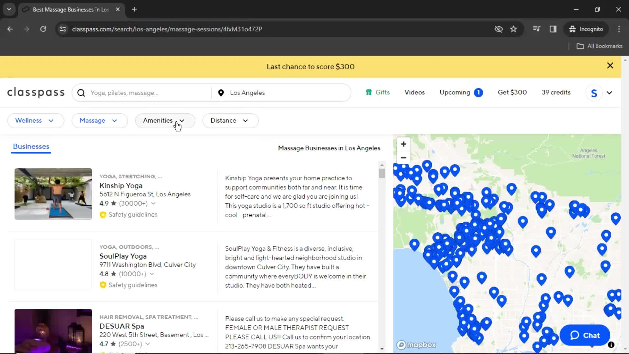The height and width of the screenshot is (354, 629).
Task: Click the location pin icon beside Los Angeles
Action: [221, 93]
